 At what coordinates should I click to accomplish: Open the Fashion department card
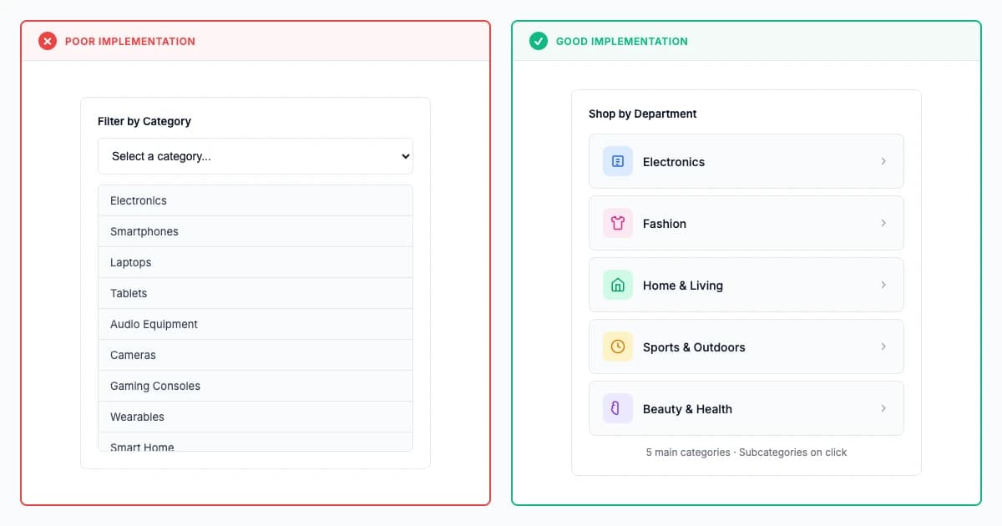[x=746, y=223]
